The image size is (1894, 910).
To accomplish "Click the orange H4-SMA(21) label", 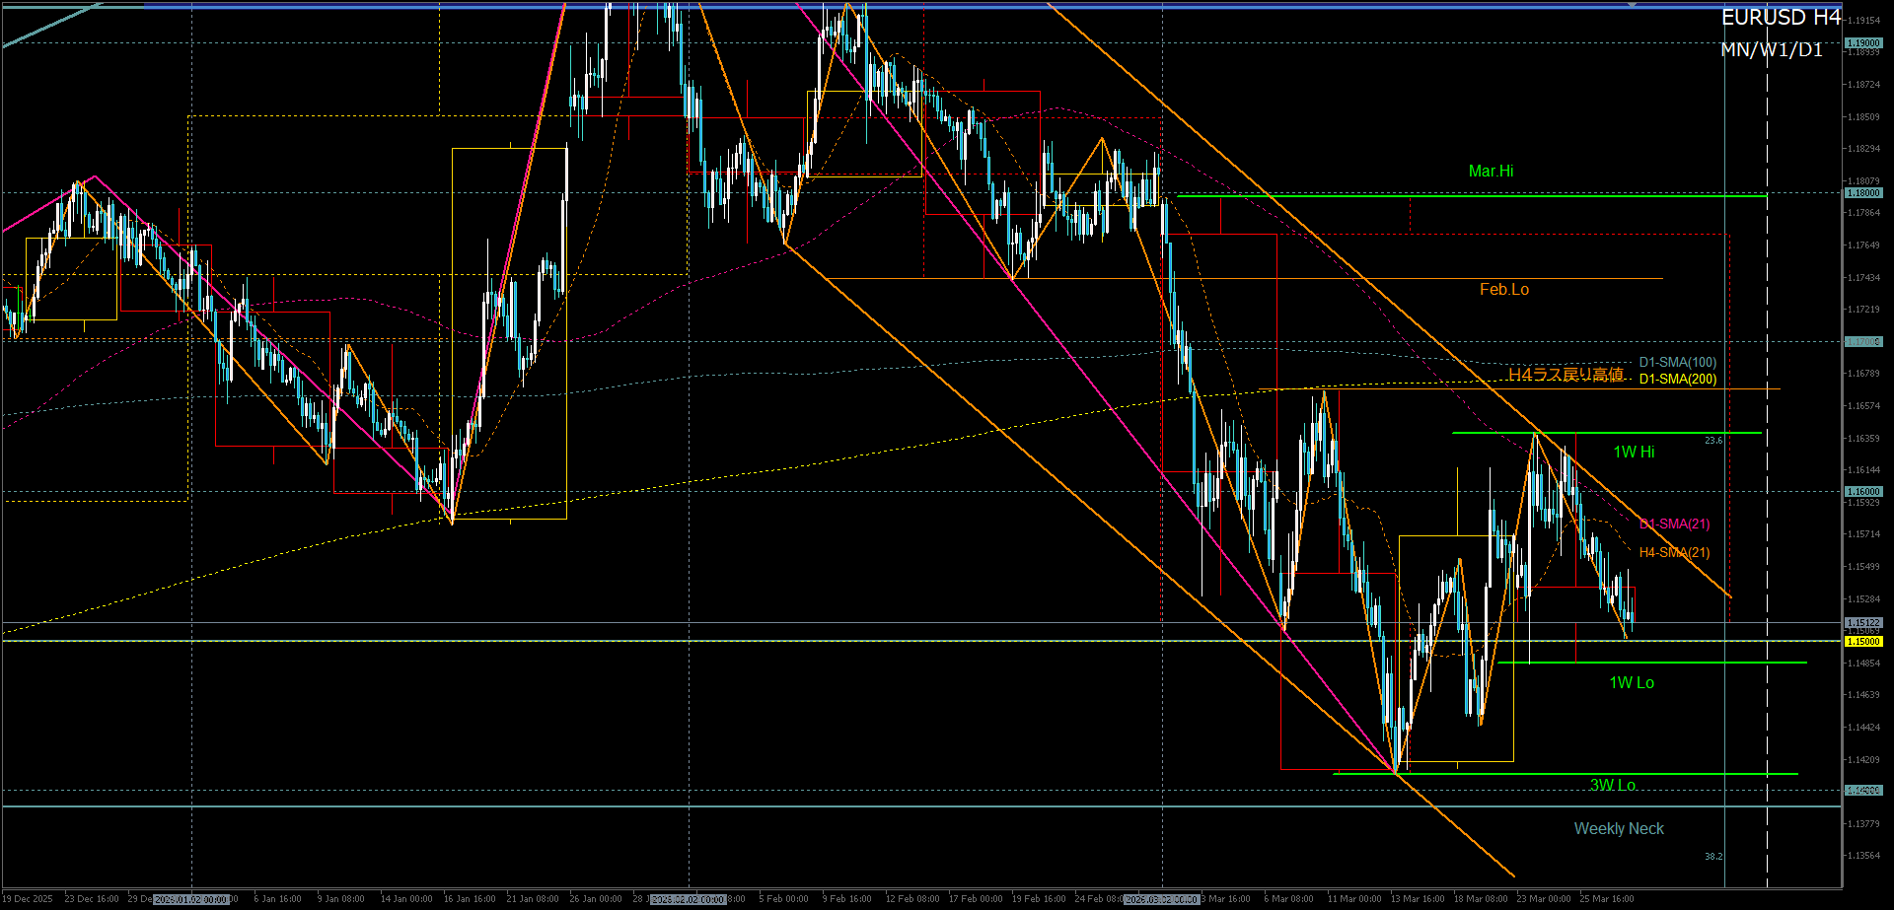I will coord(1674,553).
